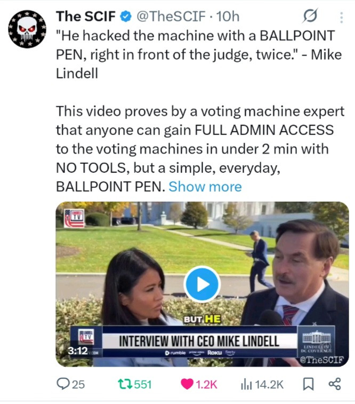Click the Interview With CEO Mike Lindell banner
This screenshot has width=355, height=404.
199,341
